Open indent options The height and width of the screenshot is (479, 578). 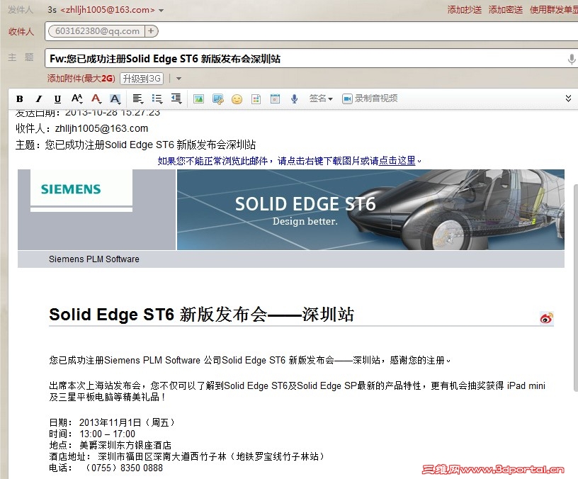[x=176, y=98]
